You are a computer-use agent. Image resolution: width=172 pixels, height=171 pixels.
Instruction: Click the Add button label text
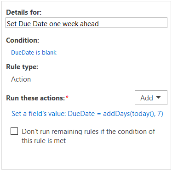(x=147, y=98)
